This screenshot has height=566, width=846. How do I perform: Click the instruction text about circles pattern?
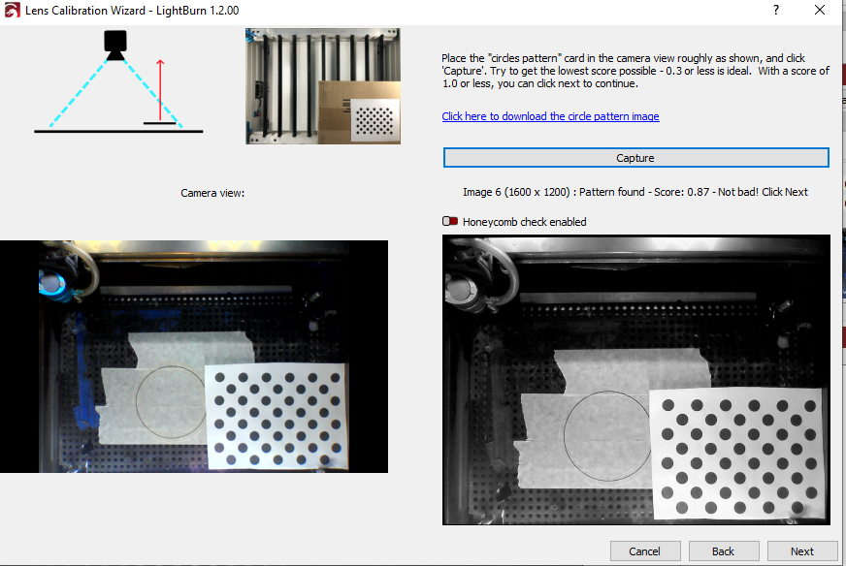(635, 71)
